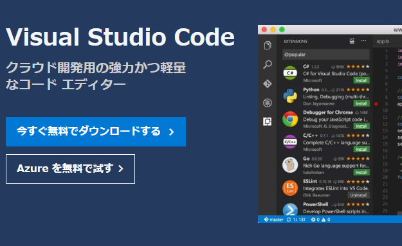The width and height of the screenshot is (402, 246).
Task: Click Azure を無料で試す button
Action: (x=70, y=169)
